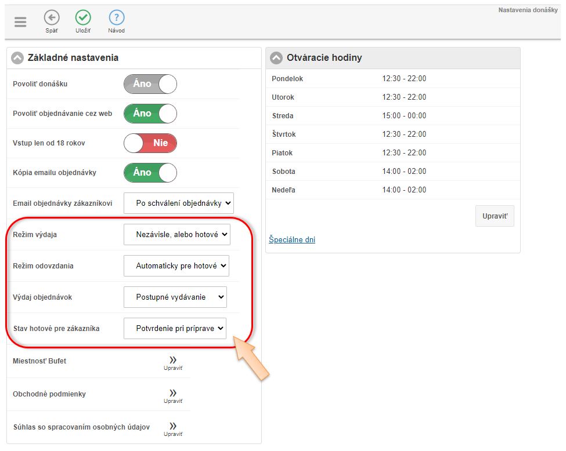Expand the Režim odovzdania dropdown
The width and height of the screenshot is (566, 451).
tap(176, 266)
